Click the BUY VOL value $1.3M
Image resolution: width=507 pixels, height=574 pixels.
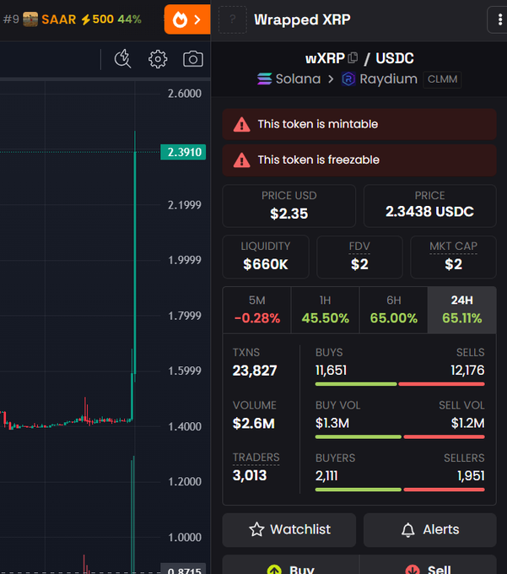332,423
